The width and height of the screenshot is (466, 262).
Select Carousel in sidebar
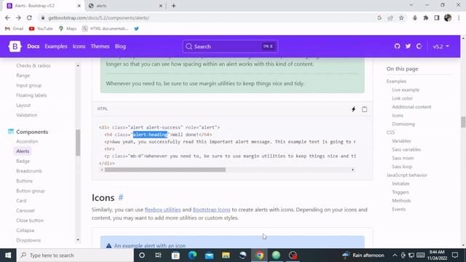[x=25, y=210]
